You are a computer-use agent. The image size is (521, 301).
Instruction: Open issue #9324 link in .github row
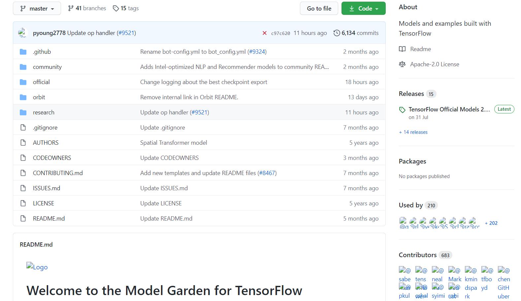tap(257, 52)
